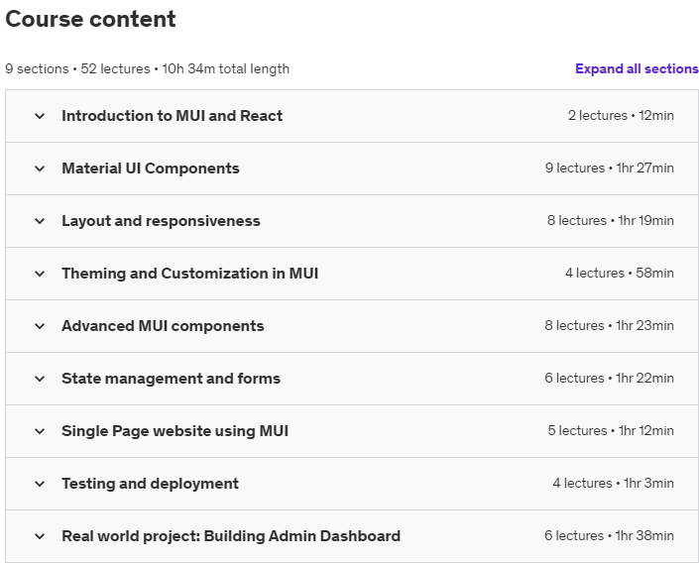Click the '6 lectures • 1hr 38min' text
This screenshot has height=563, width=699.
[x=610, y=536]
